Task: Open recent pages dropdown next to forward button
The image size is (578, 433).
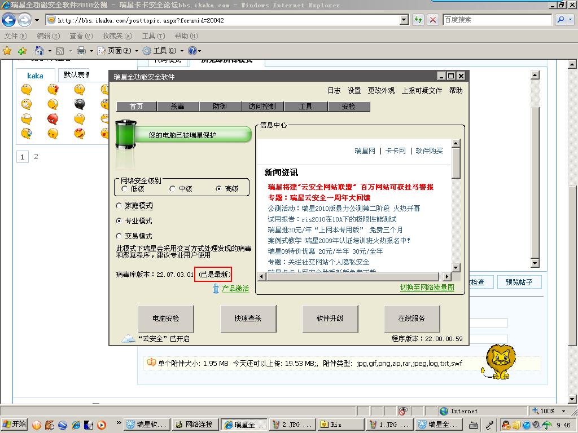Action: [37, 20]
